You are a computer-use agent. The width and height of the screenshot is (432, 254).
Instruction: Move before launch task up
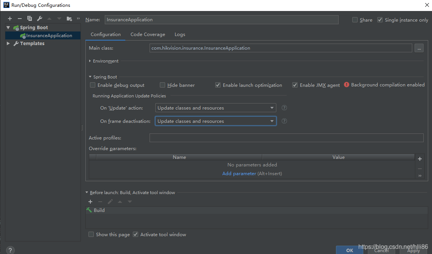[x=120, y=202]
